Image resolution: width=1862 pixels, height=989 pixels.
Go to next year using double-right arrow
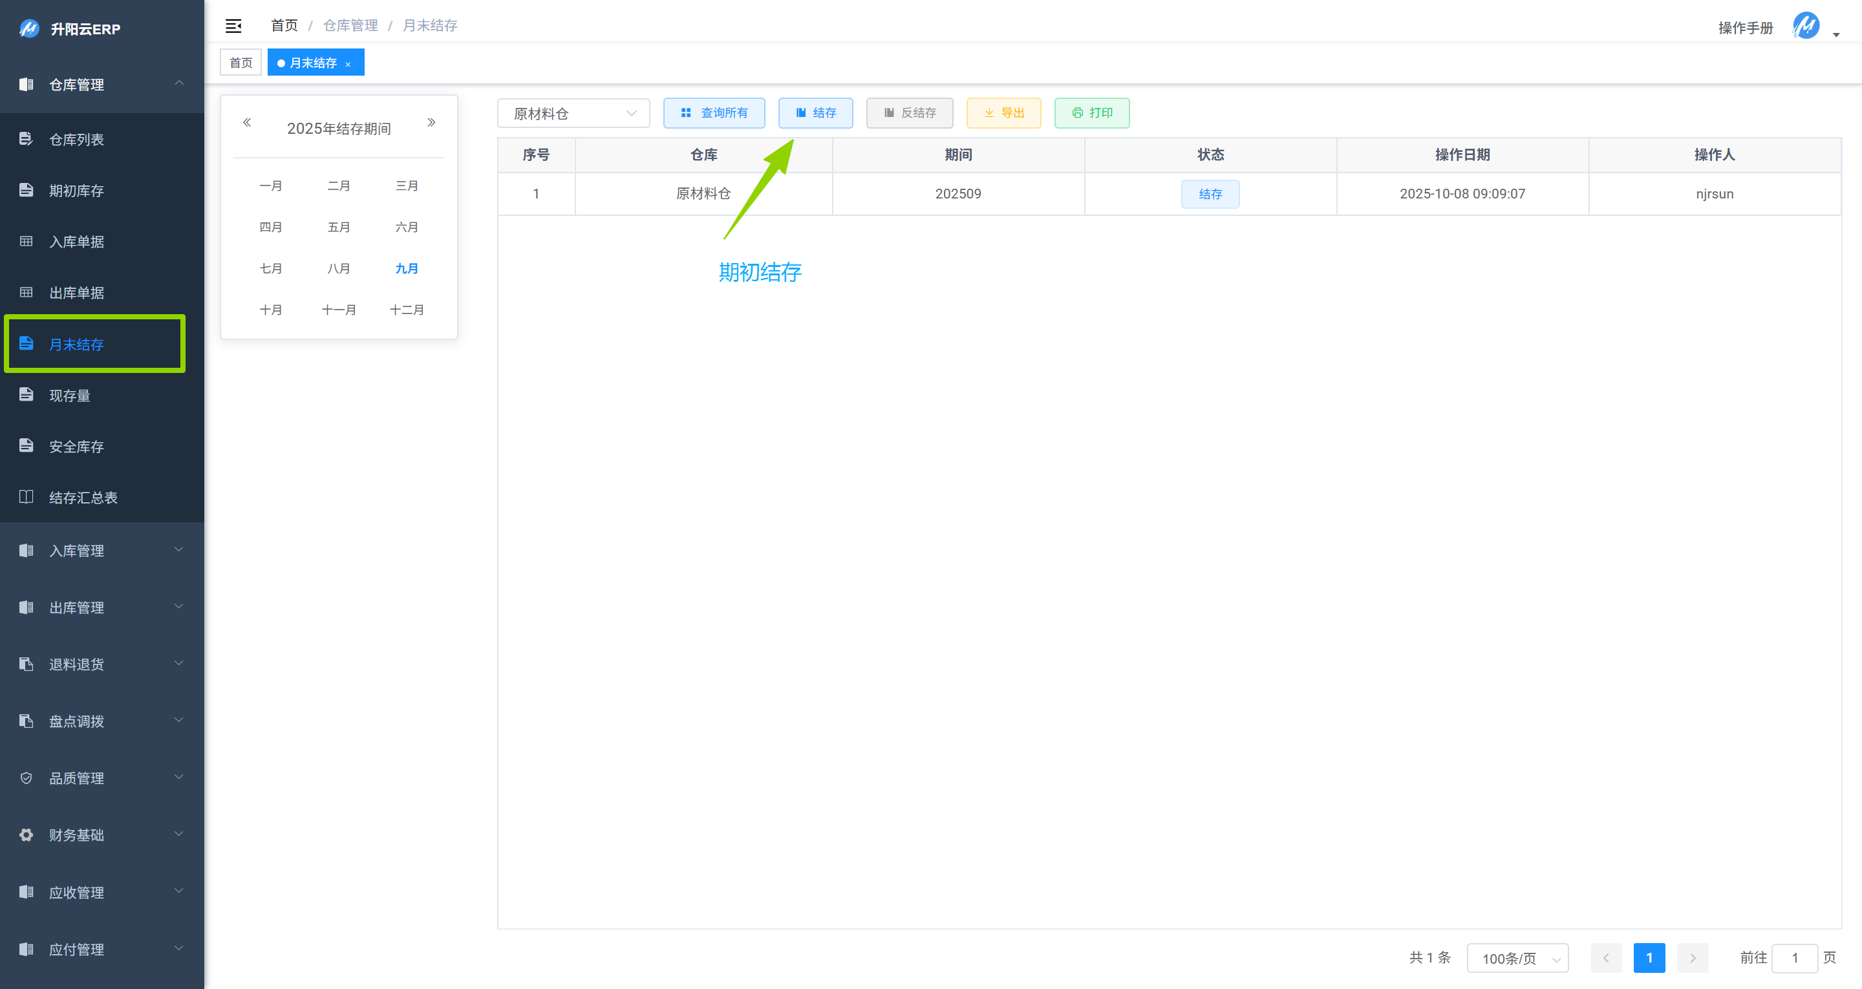(431, 122)
